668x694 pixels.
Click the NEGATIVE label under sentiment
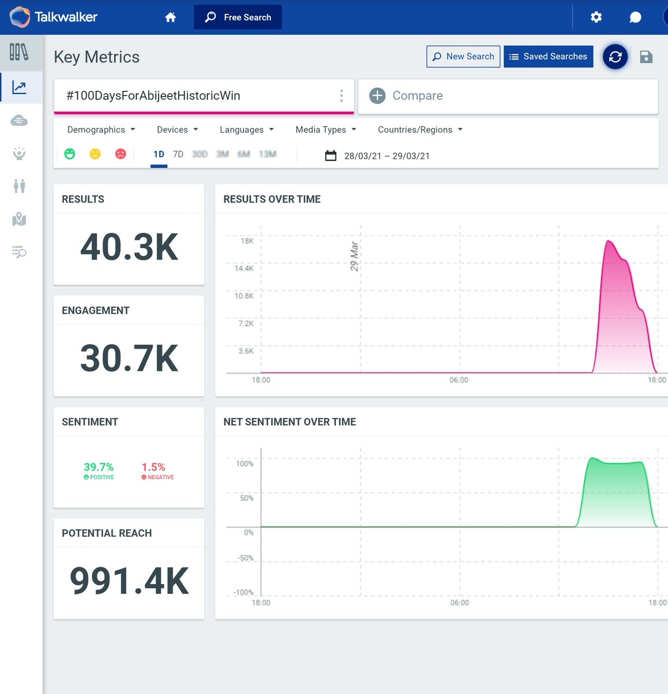click(x=158, y=477)
